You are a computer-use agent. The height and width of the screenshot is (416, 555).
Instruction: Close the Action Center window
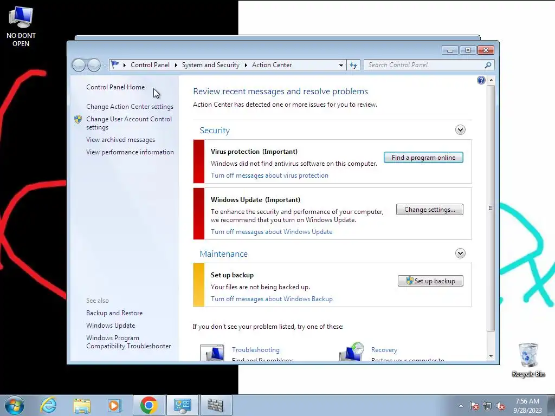pyautogui.click(x=486, y=50)
